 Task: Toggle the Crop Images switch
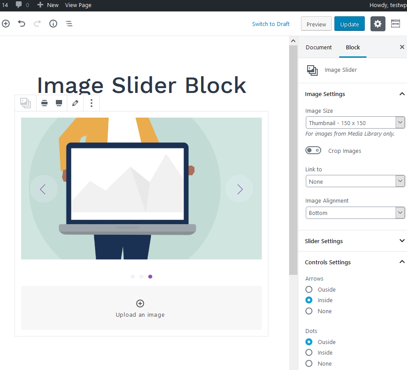coord(313,151)
